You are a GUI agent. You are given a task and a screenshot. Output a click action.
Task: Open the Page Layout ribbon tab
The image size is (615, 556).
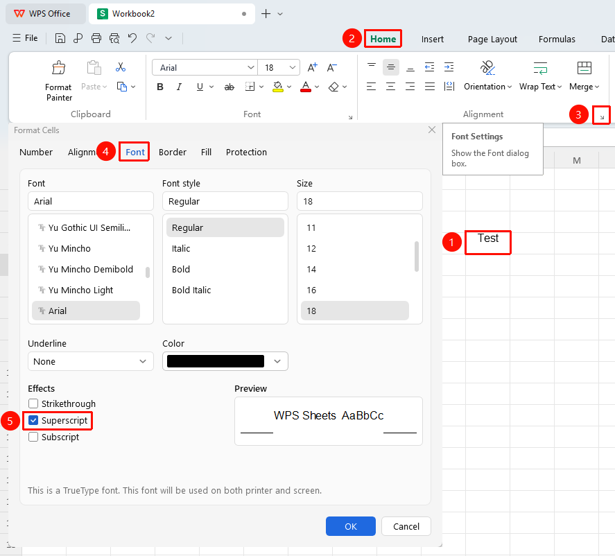(493, 40)
